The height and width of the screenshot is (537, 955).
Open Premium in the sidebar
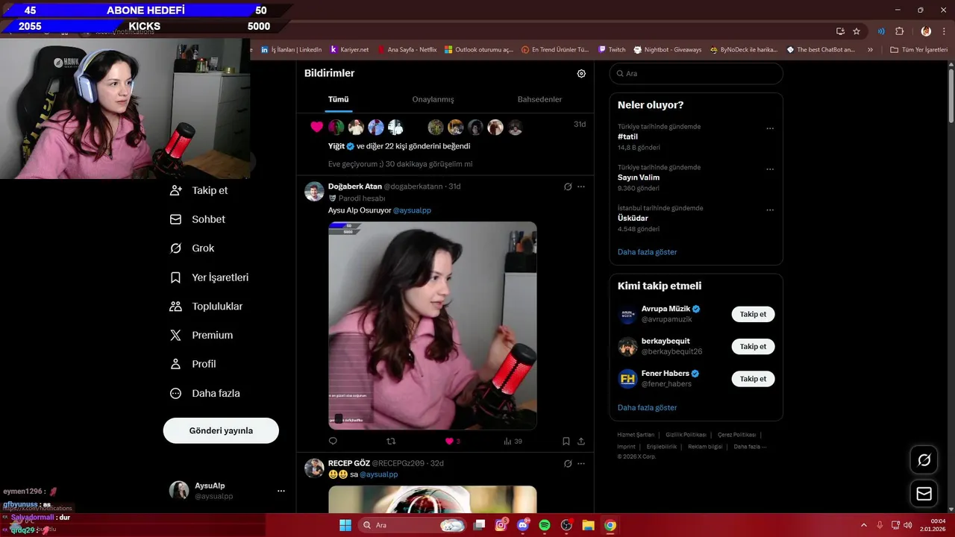(201, 336)
